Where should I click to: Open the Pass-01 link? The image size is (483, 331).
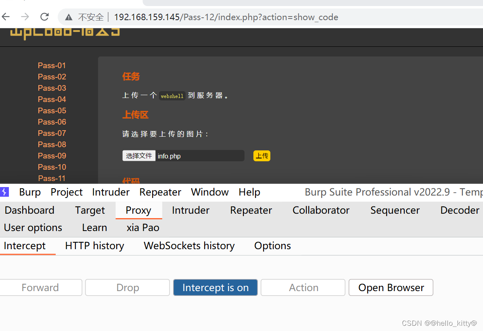click(52, 65)
